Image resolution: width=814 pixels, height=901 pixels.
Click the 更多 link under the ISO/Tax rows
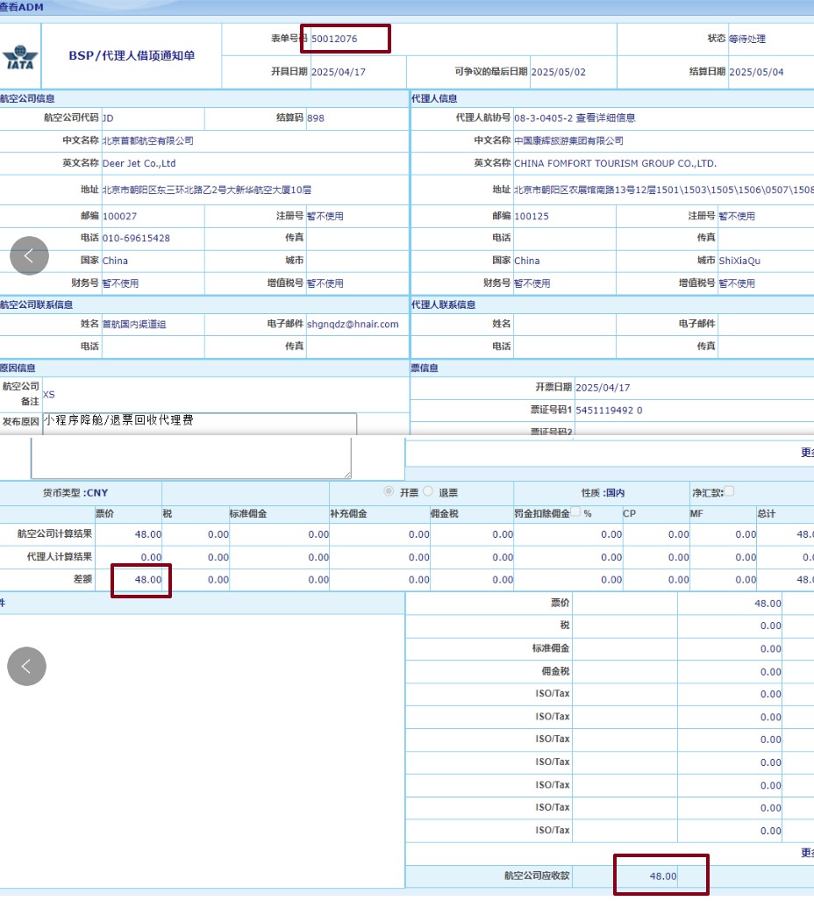pos(807,853)
